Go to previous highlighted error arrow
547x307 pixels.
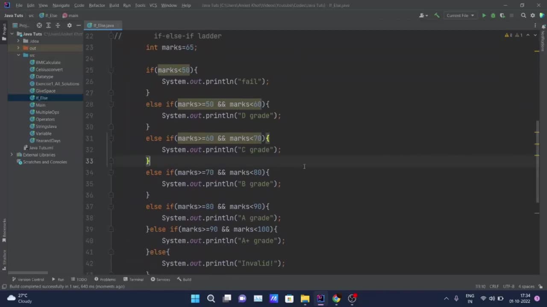pyautogui.click(x=528, y=35)
